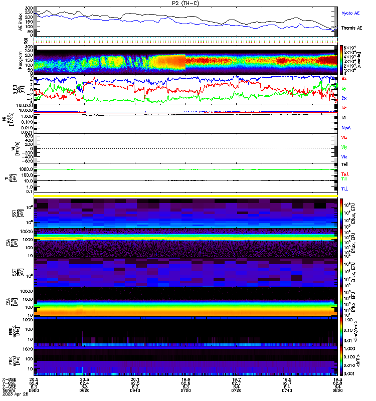Click the red 'Ne' legend label
The image size is (376, 401).
coord(344,108)
